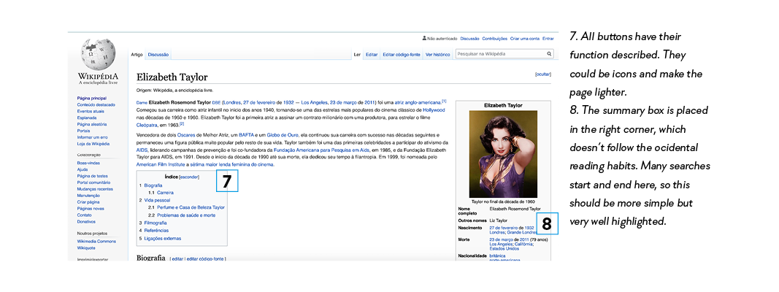Follow the atriz anglo-americana link
The width and height of the screenshot is (779, 292).
[418, 101]
